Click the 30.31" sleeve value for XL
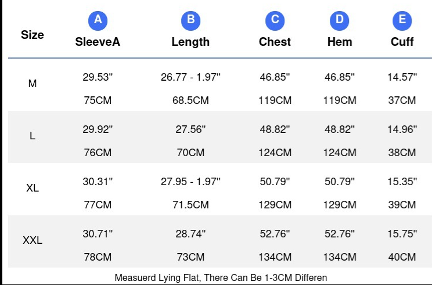The height and width of the screenshot is (285, 432). click(98, 182)
